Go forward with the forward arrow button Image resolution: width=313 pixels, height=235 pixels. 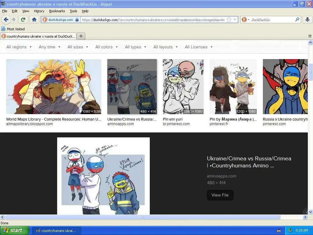tap(13, 20)
